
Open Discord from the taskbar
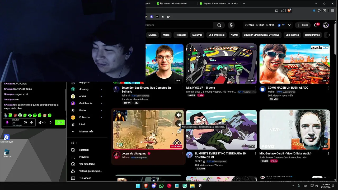click(x=154, y=186)
